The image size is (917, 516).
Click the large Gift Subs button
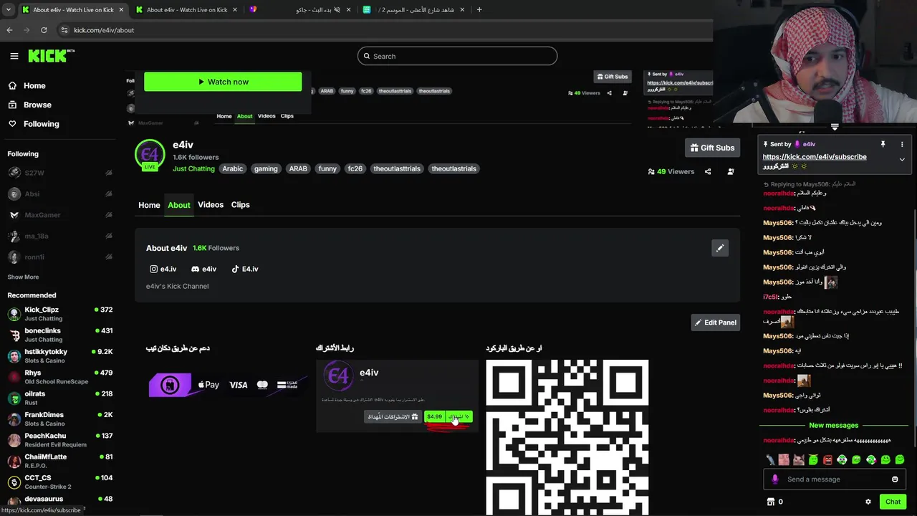(x=712, y=148)
